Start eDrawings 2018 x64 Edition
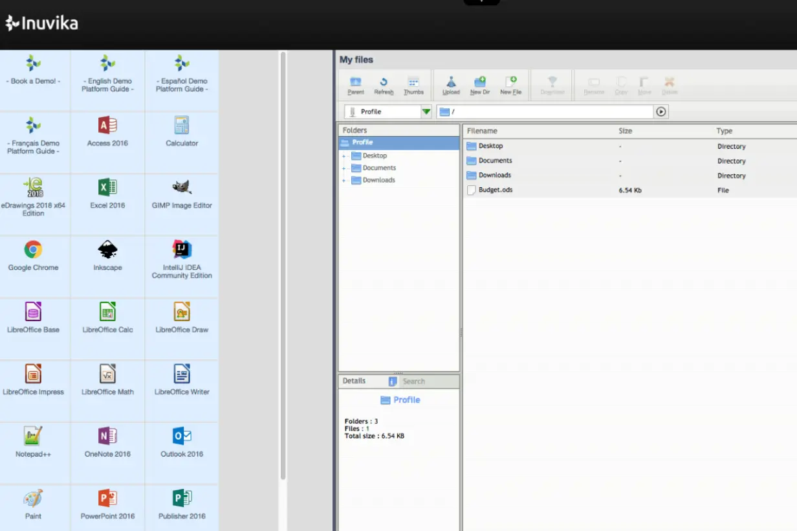Image resolution: width=797 pixels, height=531 pixels. [x=34, y=198]
